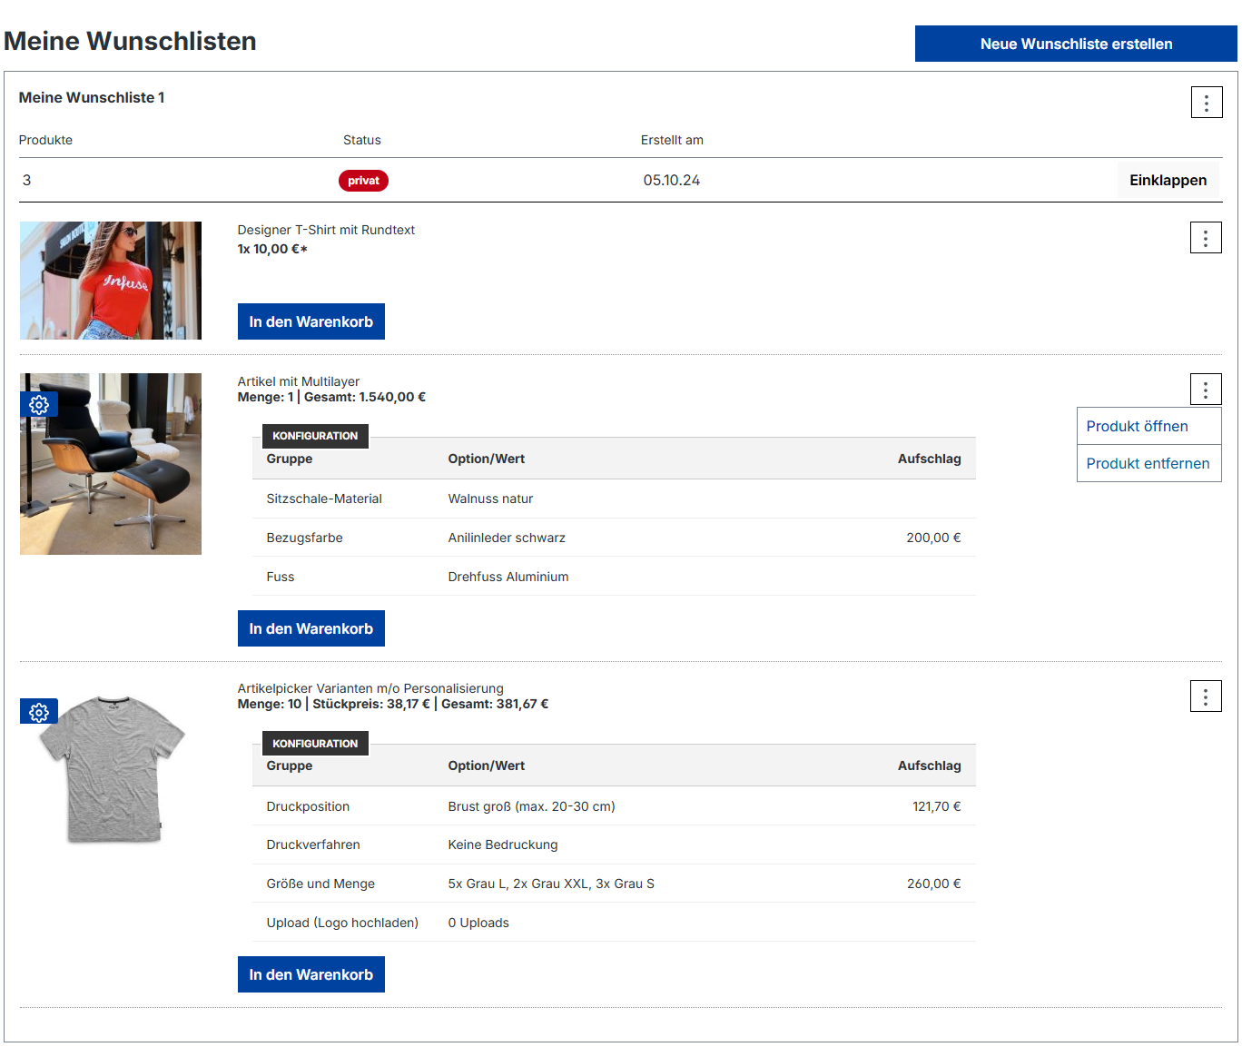Click the '260,00 €' surcharge value
The width and height of the screenshot is (1242, 1047).
coord(933,884)
